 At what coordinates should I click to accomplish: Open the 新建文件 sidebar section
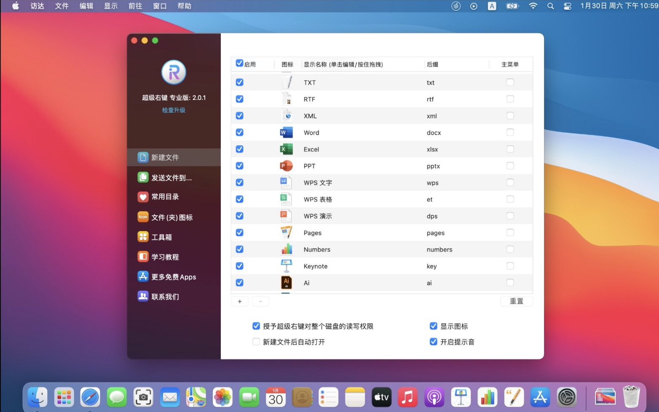click(x=174, y=157)
